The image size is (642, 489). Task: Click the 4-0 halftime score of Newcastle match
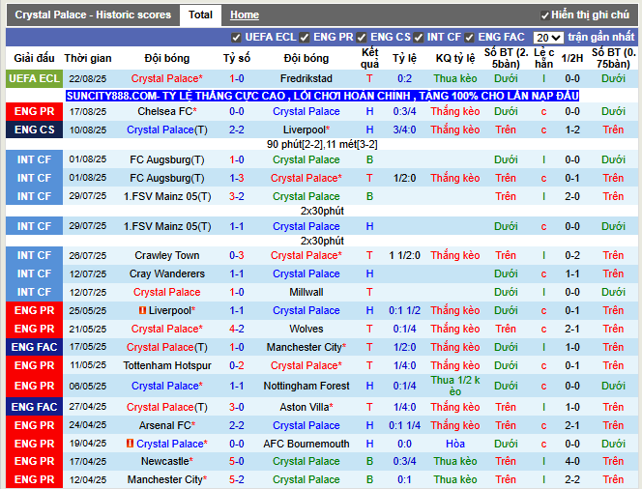[x=572, y=461]
